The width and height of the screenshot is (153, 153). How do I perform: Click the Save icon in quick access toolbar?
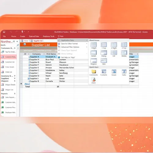[x=4, y=32]
